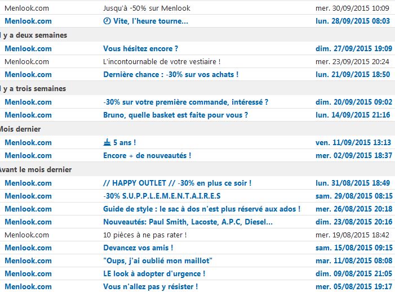
Task: Select date 'mar. 11/08/2015 08:08'
Action: pos(354,261)
